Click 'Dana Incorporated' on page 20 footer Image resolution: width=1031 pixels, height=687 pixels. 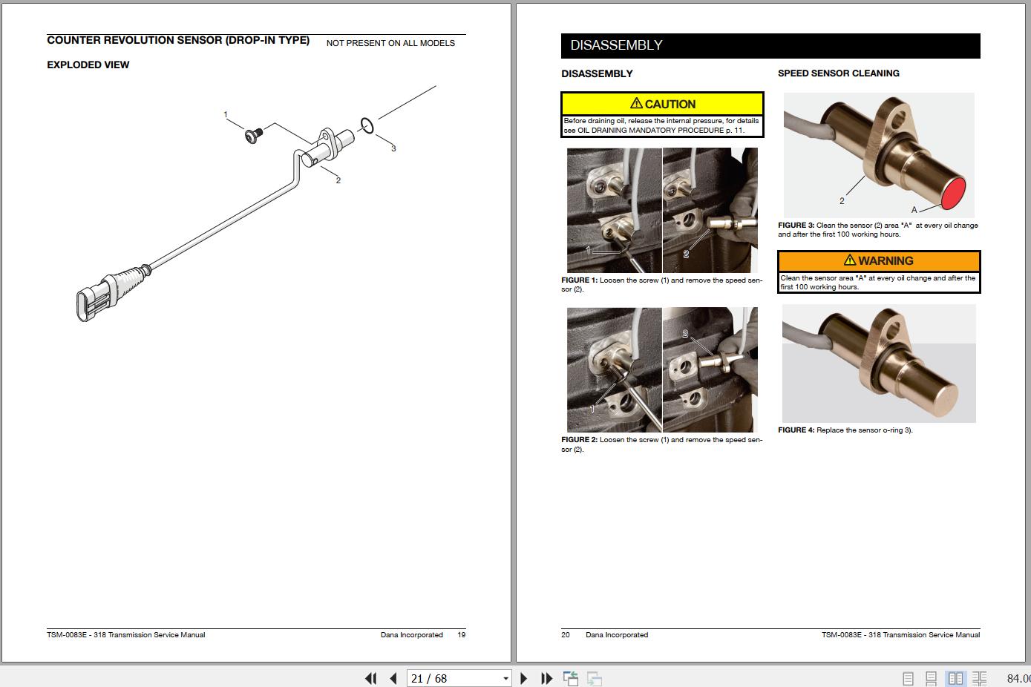tap(617, 635)
